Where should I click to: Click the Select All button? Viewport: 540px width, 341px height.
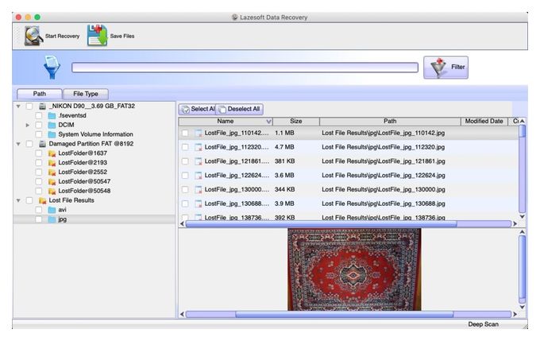point(197,109)
